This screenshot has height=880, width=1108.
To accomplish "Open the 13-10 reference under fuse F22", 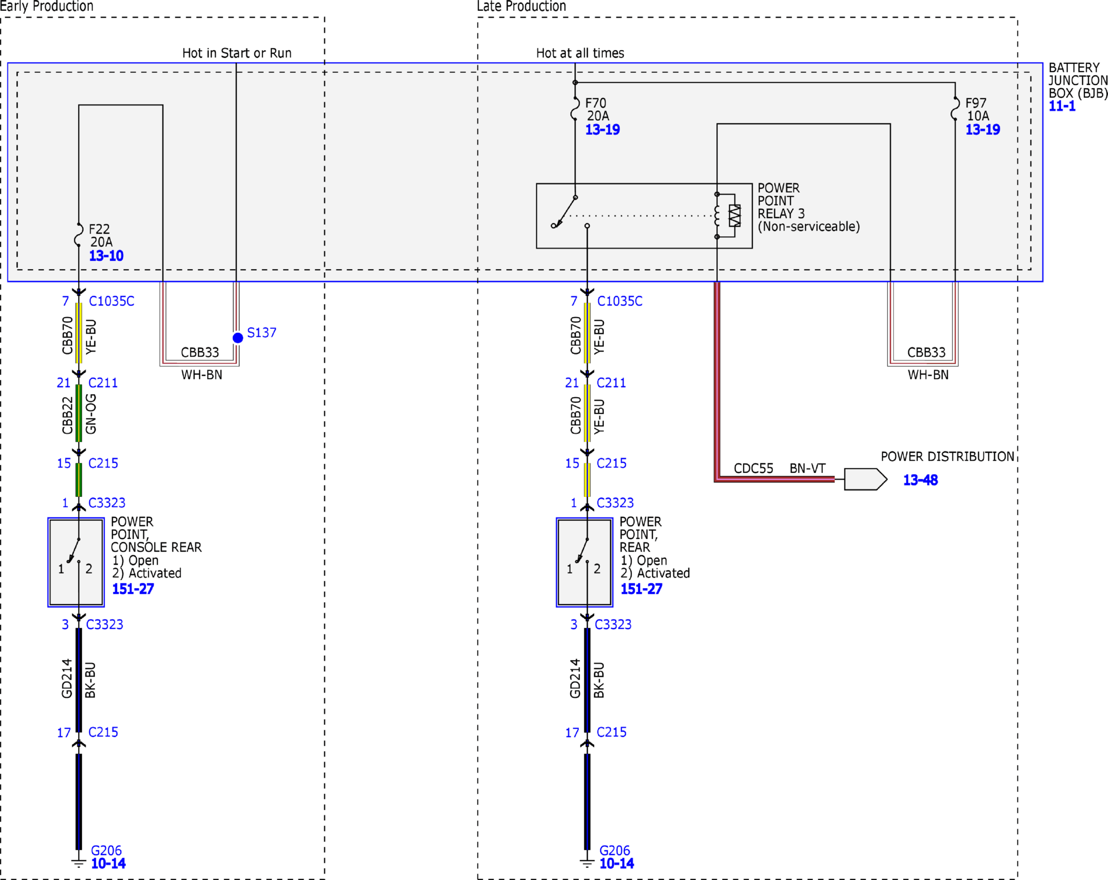I will tap(106, 256).
